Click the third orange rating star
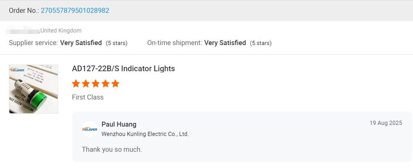This screenshot has height=168, width=413. pos(96,84)
